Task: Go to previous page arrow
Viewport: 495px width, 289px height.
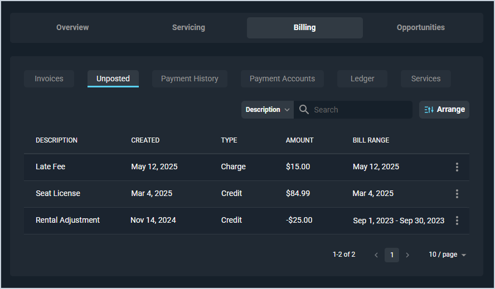Action: [x=376, y=255]
